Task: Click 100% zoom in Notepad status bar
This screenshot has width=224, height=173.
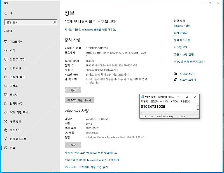Action: (150, 116)
